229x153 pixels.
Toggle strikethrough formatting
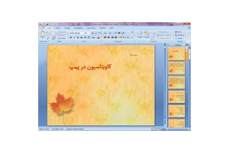(82, 37)
